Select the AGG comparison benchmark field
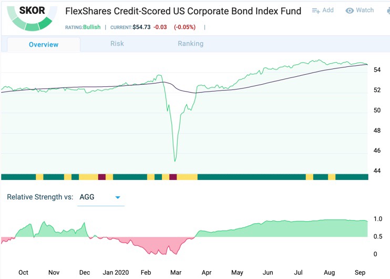The image size is (390, 279). (95, 197)
